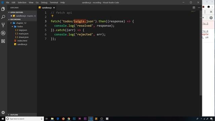Click the microphone icon in search box
215x121 pixels.
pos(42,119)
